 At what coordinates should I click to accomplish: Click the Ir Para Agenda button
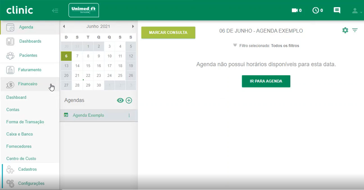coord(266,81)
